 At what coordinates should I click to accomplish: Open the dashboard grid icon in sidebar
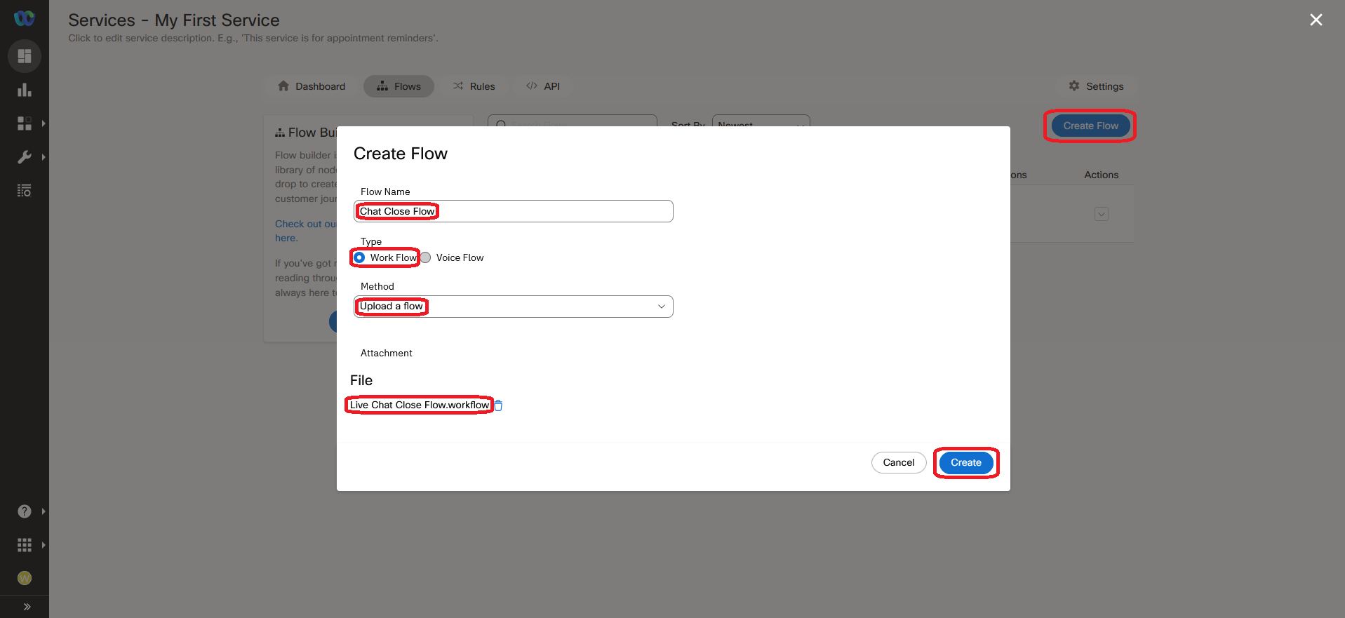coord(25,56)
